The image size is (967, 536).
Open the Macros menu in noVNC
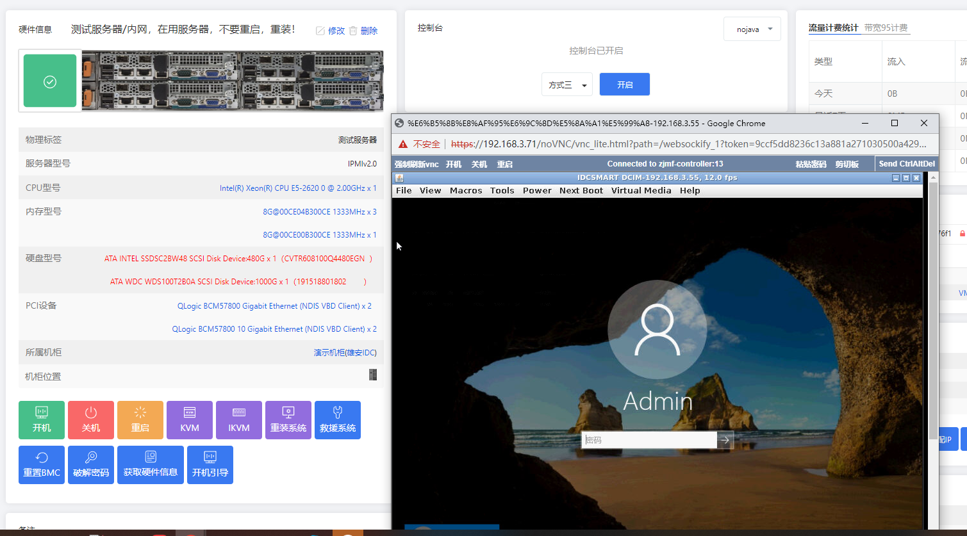pyautogui.click(x=465, y=190)
